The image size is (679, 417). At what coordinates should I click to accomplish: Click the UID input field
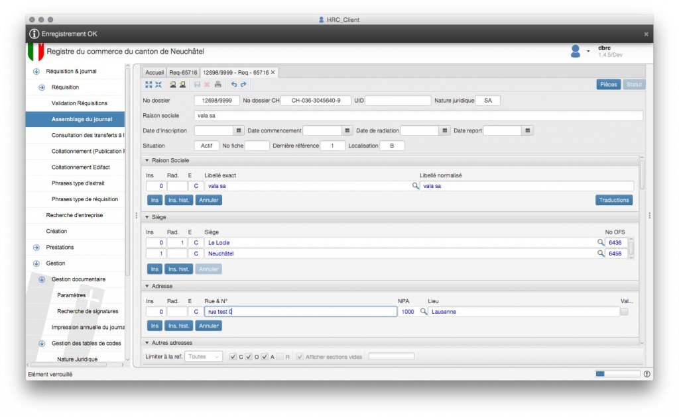398,100
